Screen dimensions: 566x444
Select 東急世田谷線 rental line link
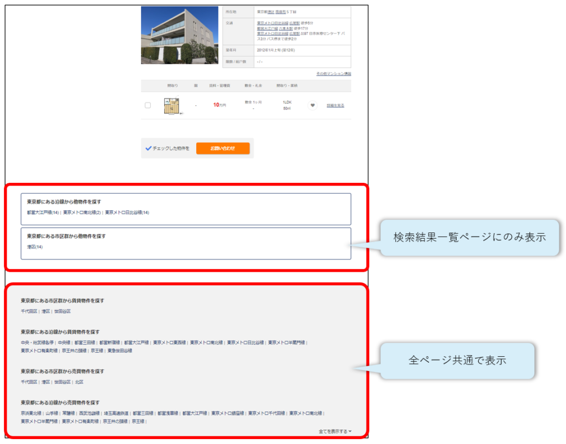pos(120,351)
